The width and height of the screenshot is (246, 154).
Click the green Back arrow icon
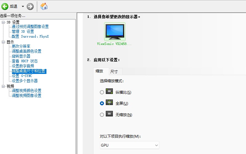click(x=5, y=6)
